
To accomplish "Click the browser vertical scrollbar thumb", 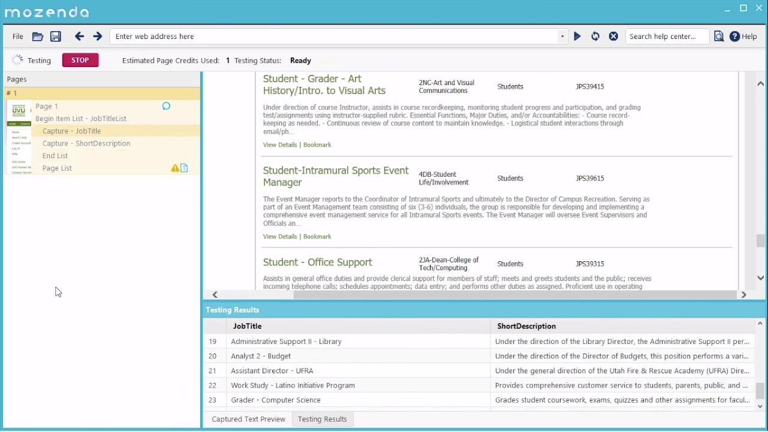I will (760, 240).
